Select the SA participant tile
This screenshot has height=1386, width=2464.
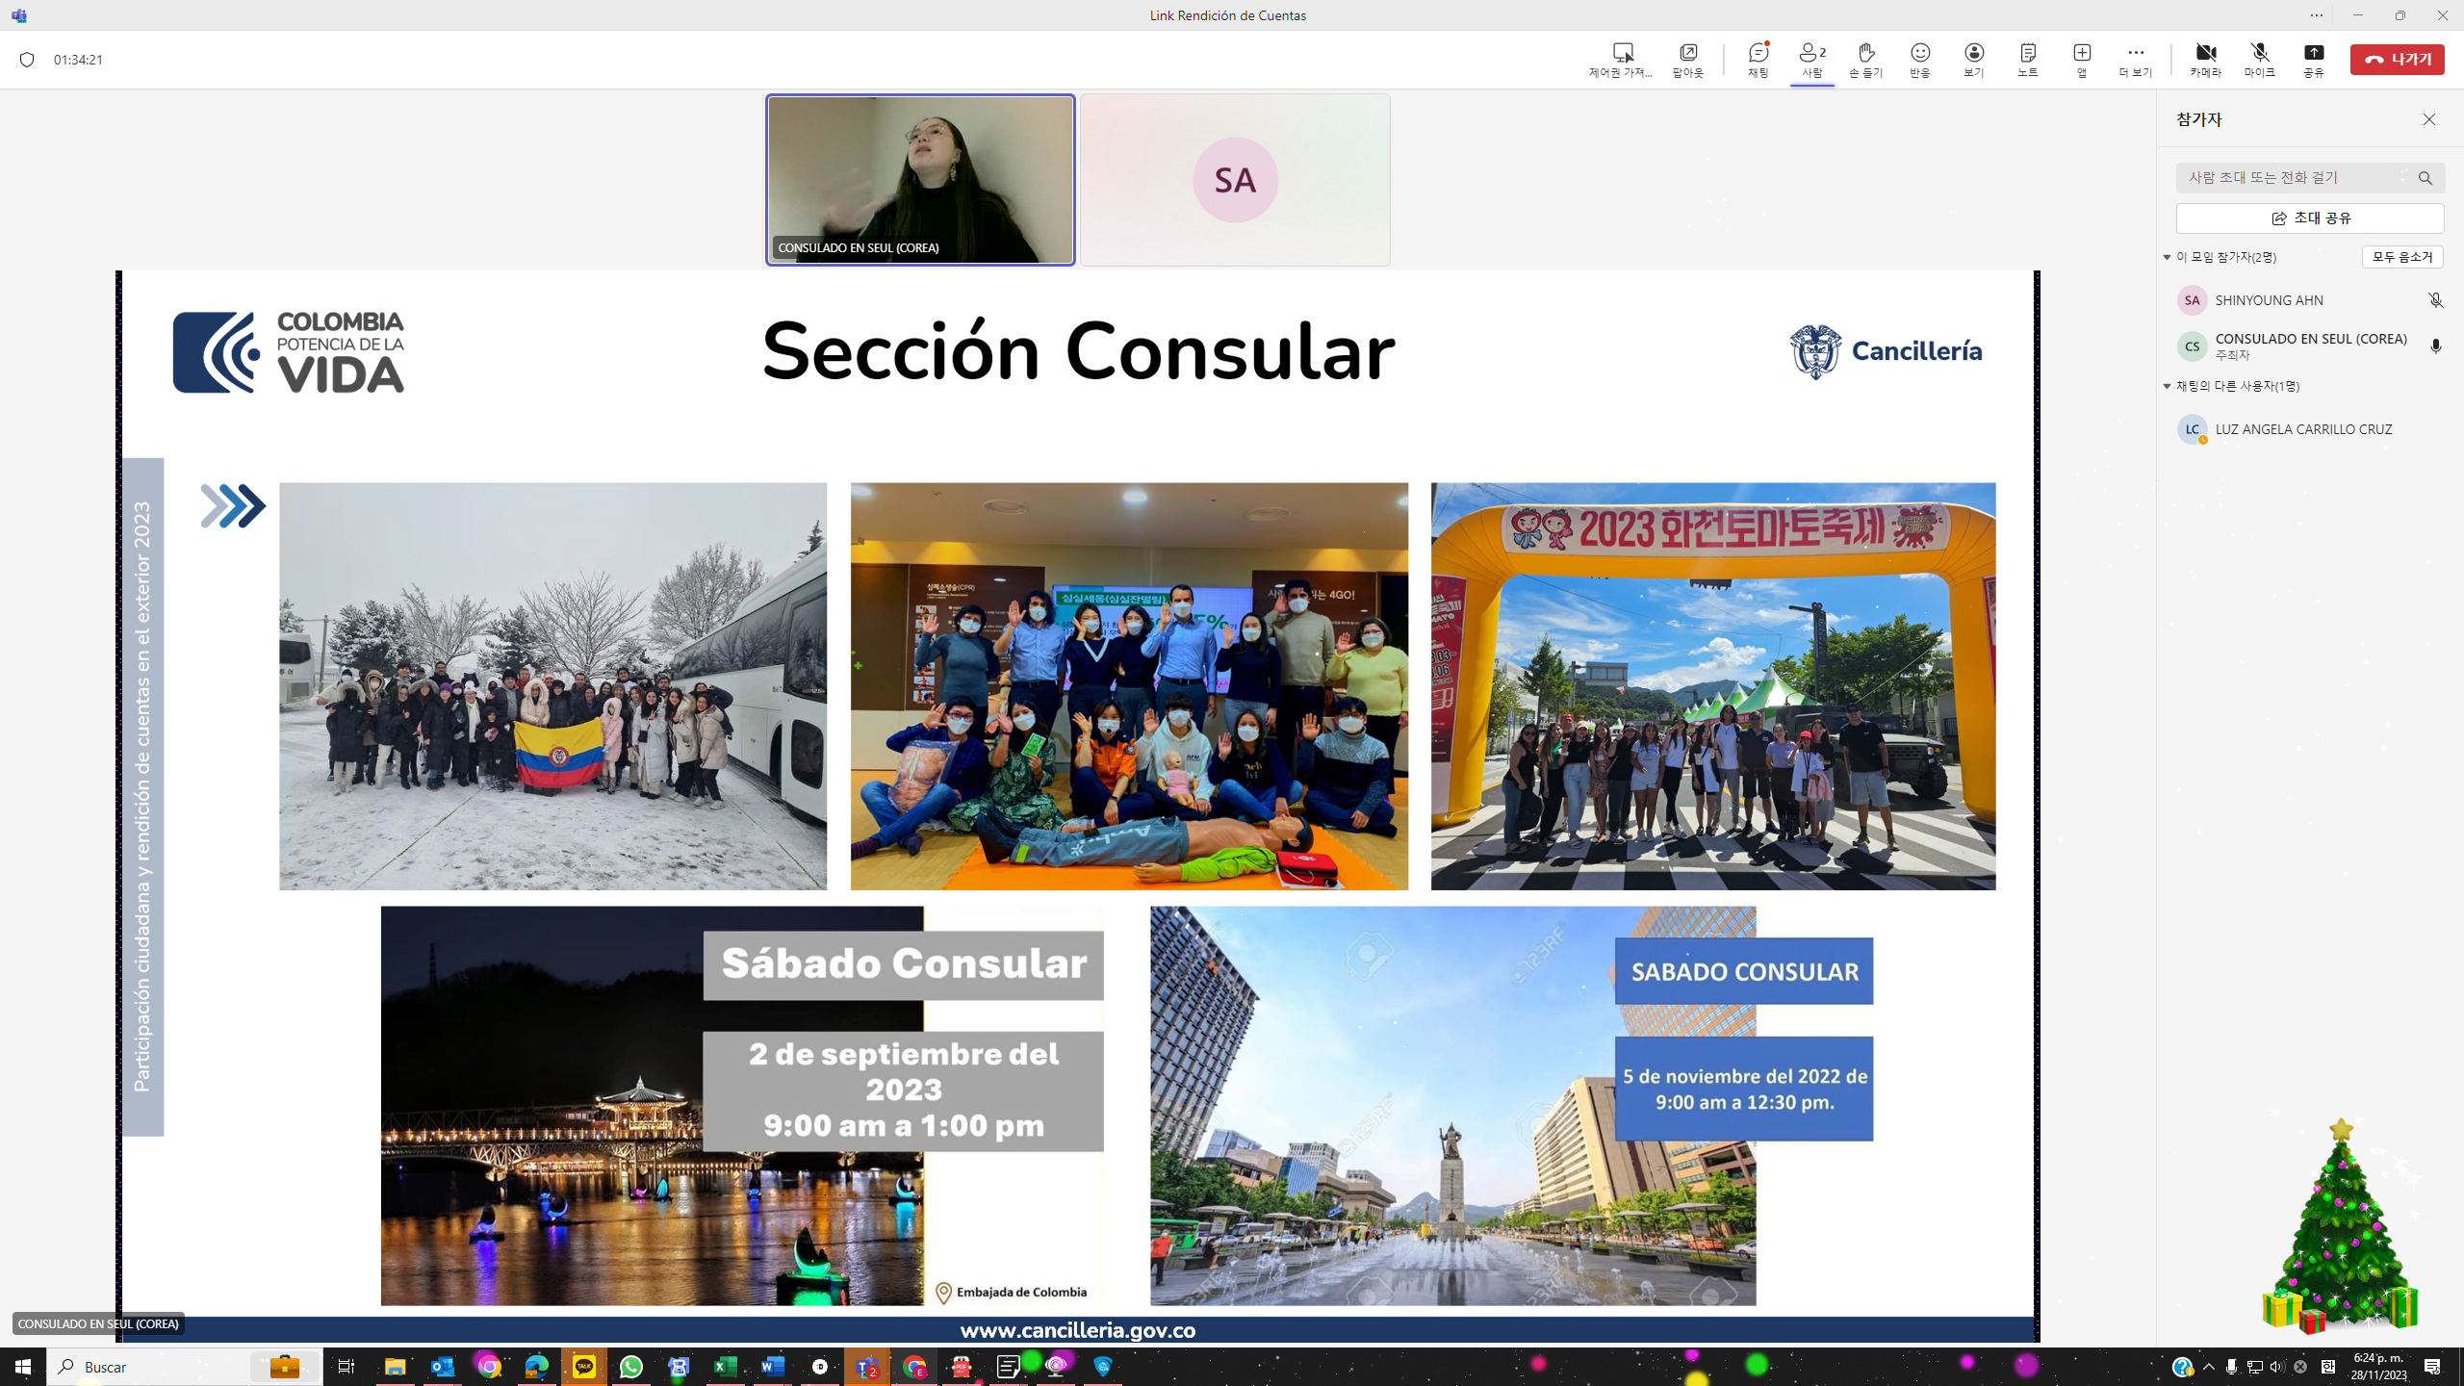[1235, 180]
